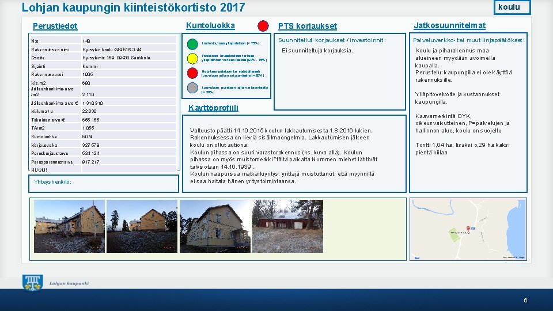Viewport: 553px width, 311px height.
Task: Click the value 1 310 310
Action: [x=93, y=103]
